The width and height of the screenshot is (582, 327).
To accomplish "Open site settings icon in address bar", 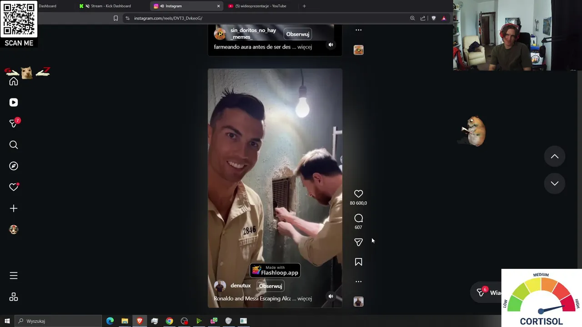I will (x=127, y=18).
